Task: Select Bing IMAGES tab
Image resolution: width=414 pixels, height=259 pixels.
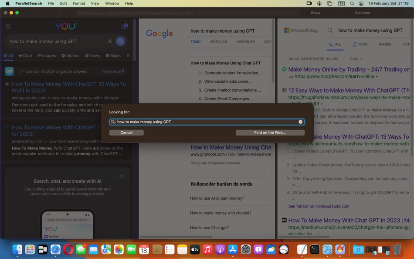Action: (x=385, y=44)
